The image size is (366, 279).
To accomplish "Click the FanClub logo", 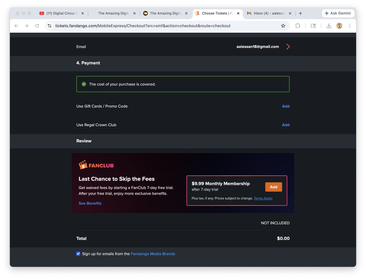I will 96,165.
